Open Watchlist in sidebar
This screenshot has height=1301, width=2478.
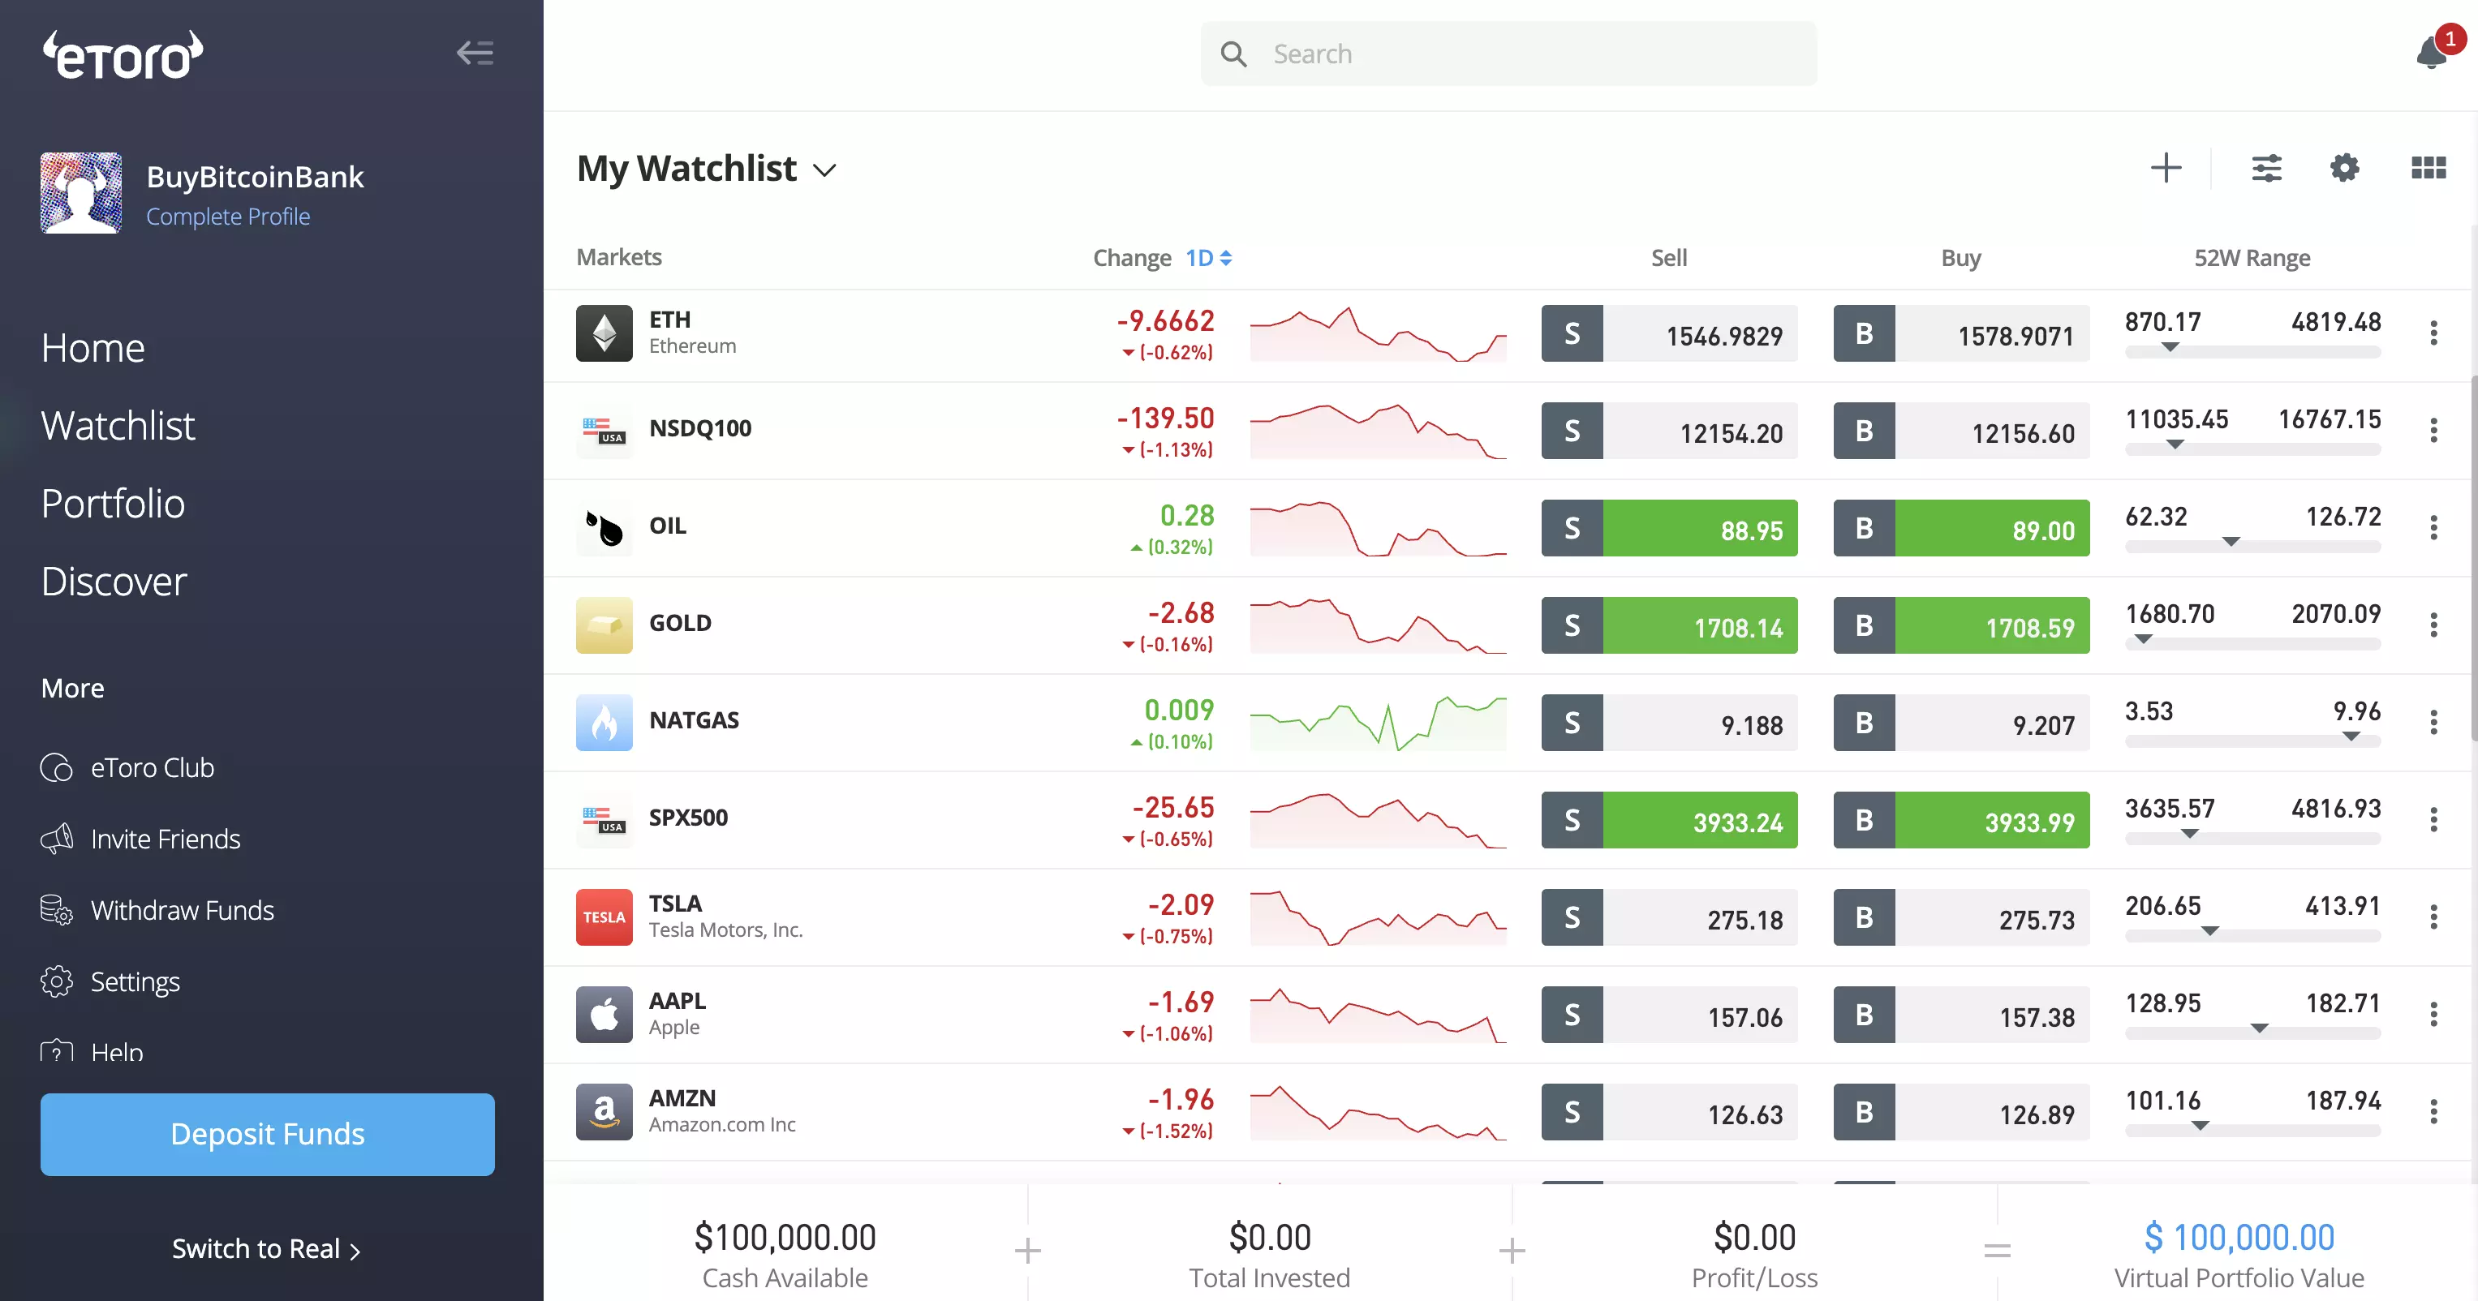tap(118, 425)
